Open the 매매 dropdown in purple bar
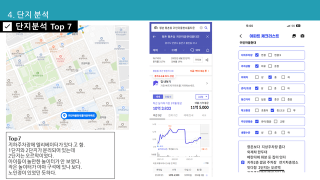Image resolution: width=320 pixels, height=180 pixels. tap(159, 50)
